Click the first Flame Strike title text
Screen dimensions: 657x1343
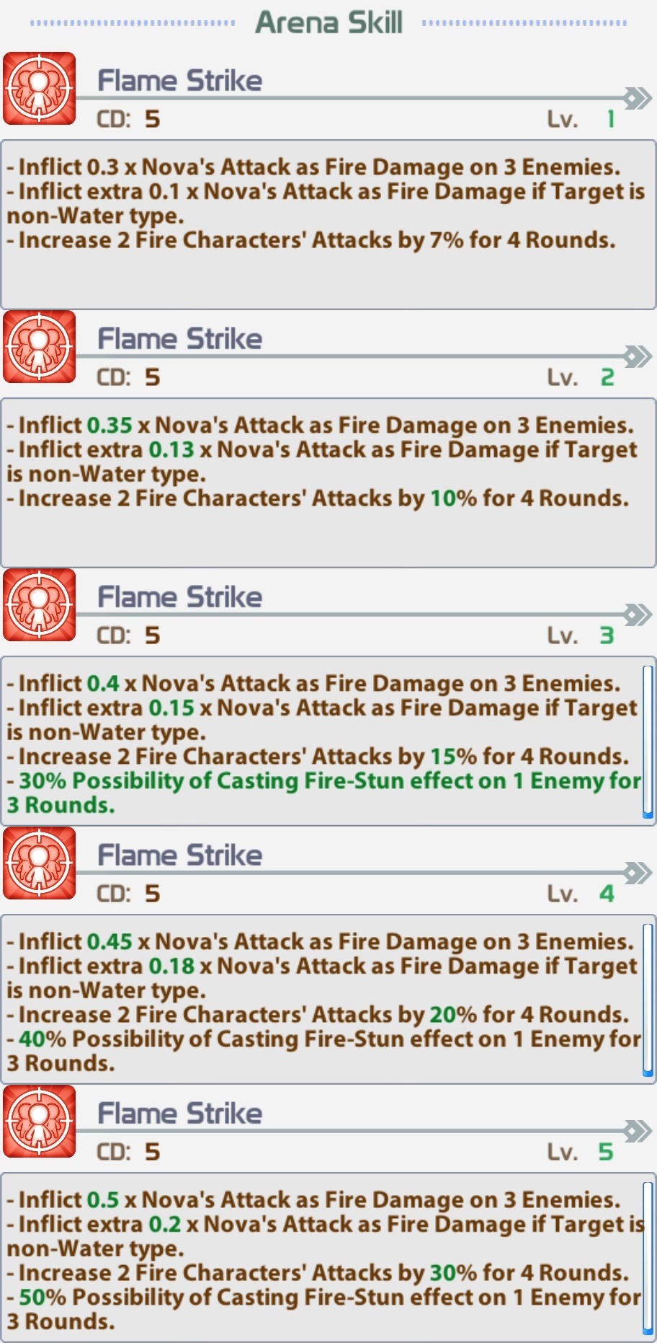(180, 81)
